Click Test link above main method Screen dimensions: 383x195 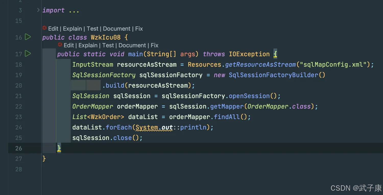[x=108, y=45]
